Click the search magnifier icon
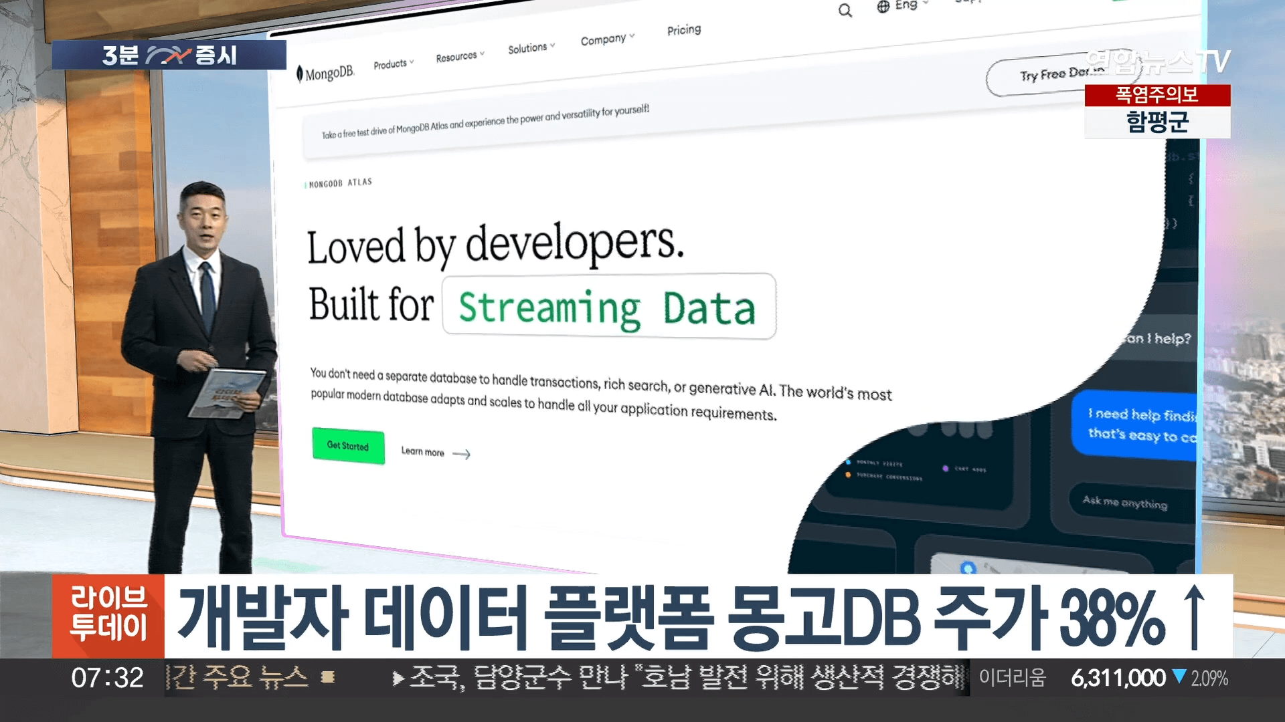The height and width of the screenshot is (722, 1285). 845,11
